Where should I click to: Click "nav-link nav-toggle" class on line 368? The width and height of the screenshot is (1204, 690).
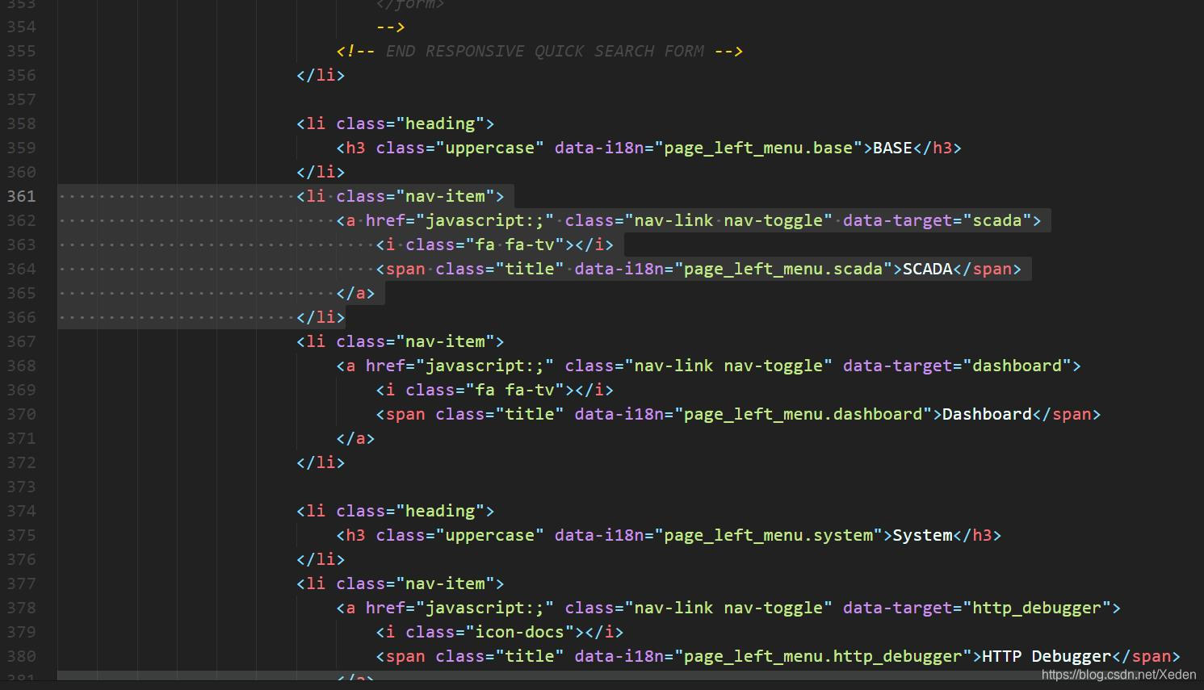729,366
